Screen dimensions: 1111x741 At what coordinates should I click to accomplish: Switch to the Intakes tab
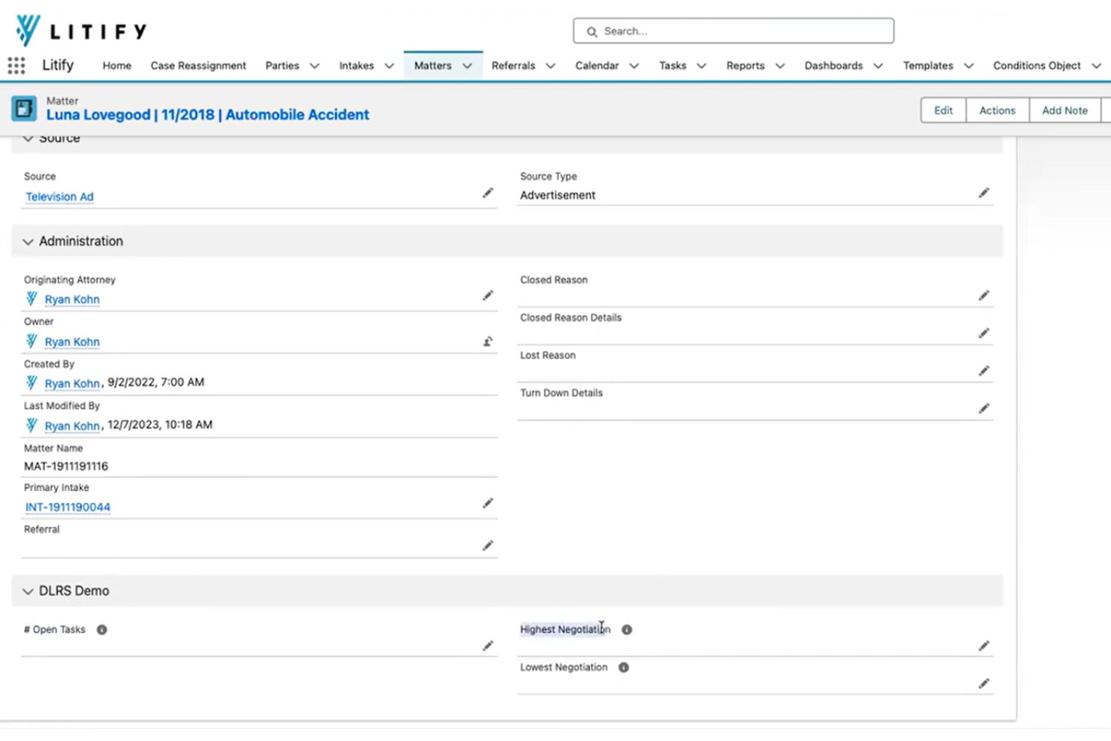pyautogui.click(x=357, y=66)
